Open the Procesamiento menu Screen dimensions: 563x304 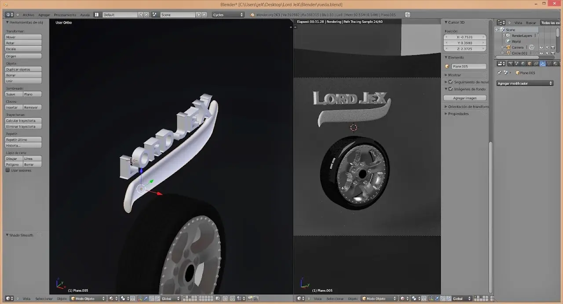(x=65, y=15)
